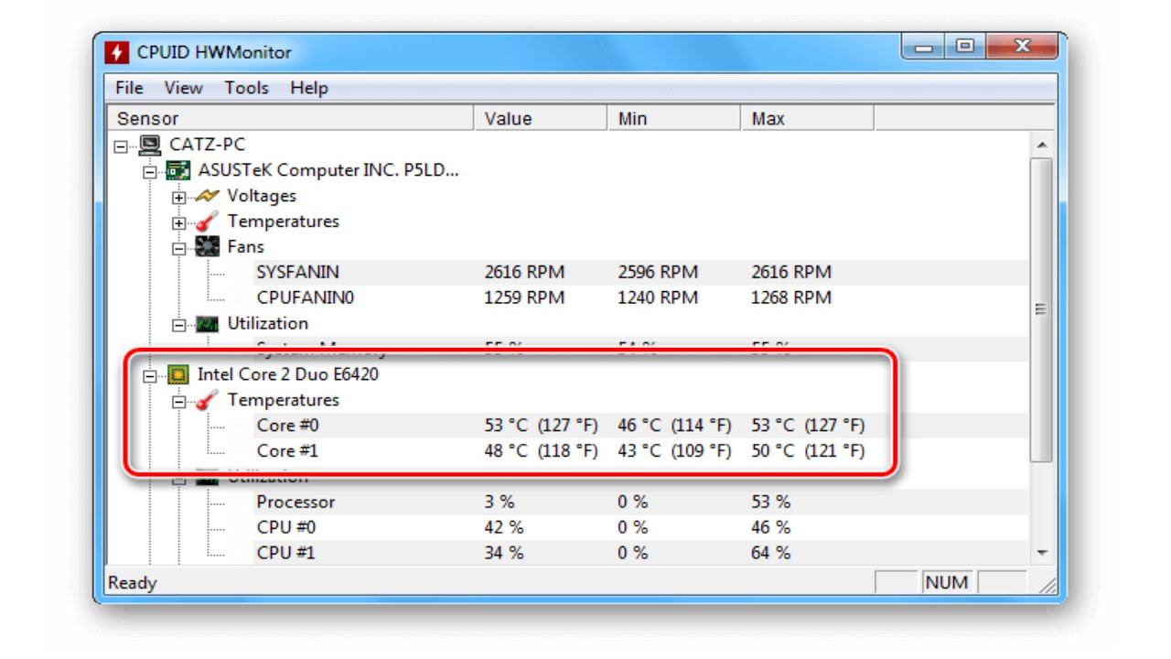Open the File menu

pos(130,88)
